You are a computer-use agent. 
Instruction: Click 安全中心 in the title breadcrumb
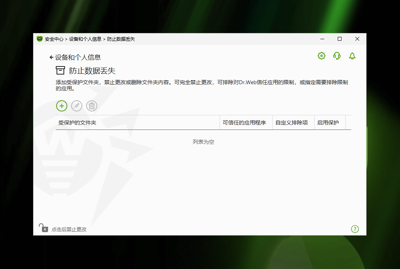tap(54, 39)
